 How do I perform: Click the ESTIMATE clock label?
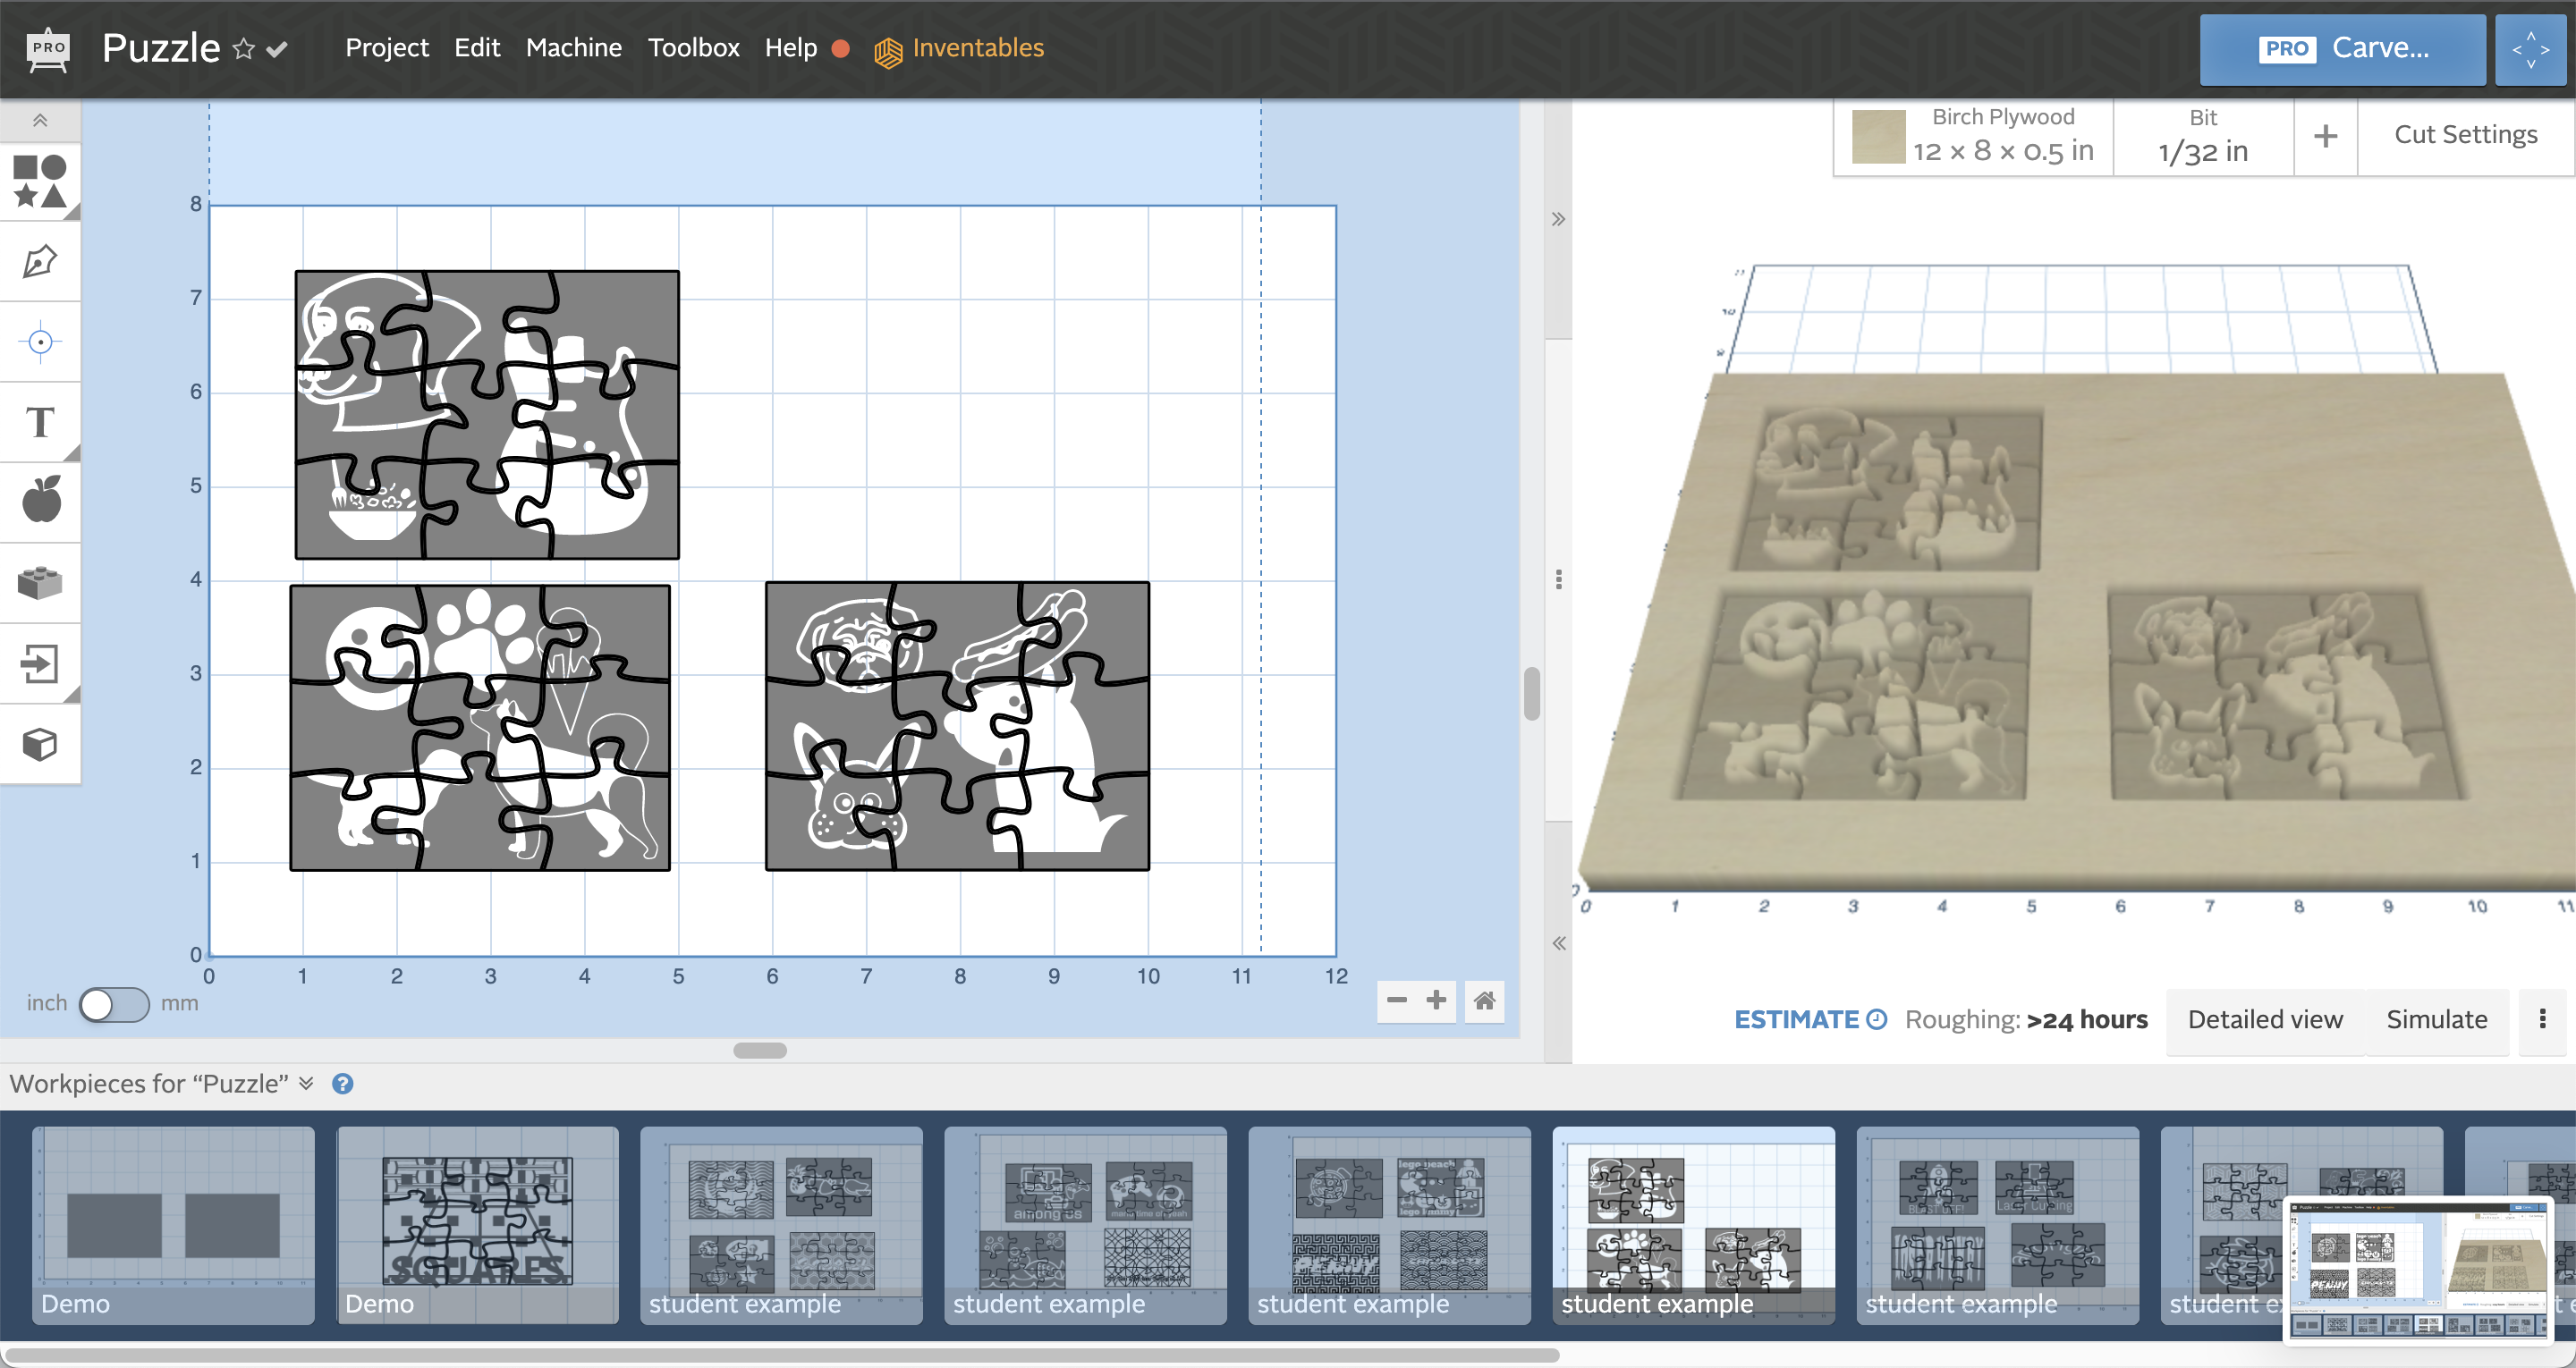(1810, 1019)
